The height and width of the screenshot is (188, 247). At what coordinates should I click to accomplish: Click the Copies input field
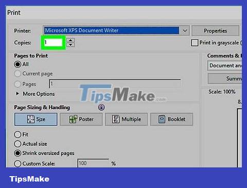coord(54,42)
